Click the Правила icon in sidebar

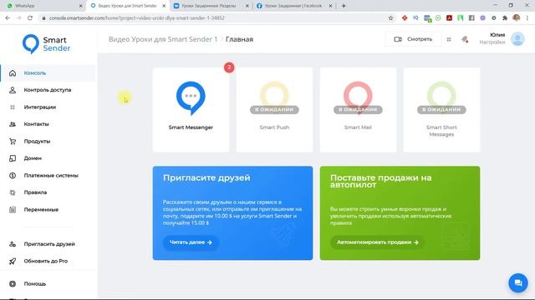coord(13,192)
